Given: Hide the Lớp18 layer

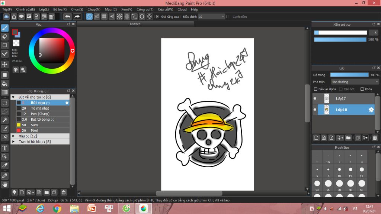Looking at the screenshot, I should [315, 110].
